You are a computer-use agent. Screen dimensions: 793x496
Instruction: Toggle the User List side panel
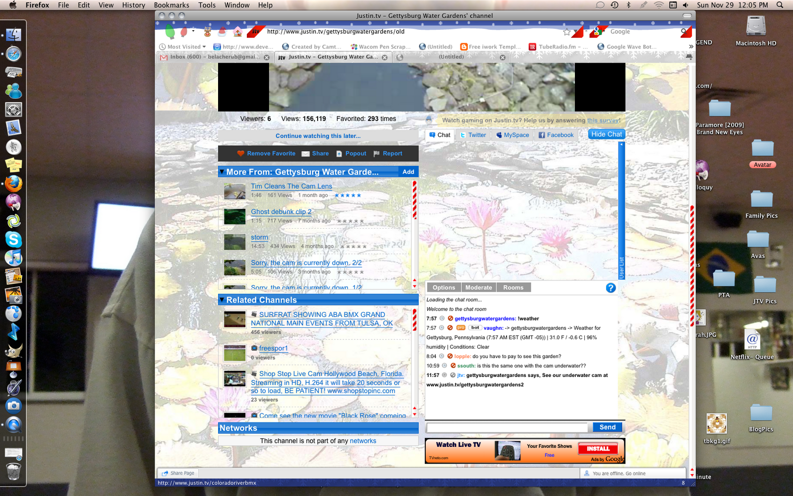tap(622, 211)
